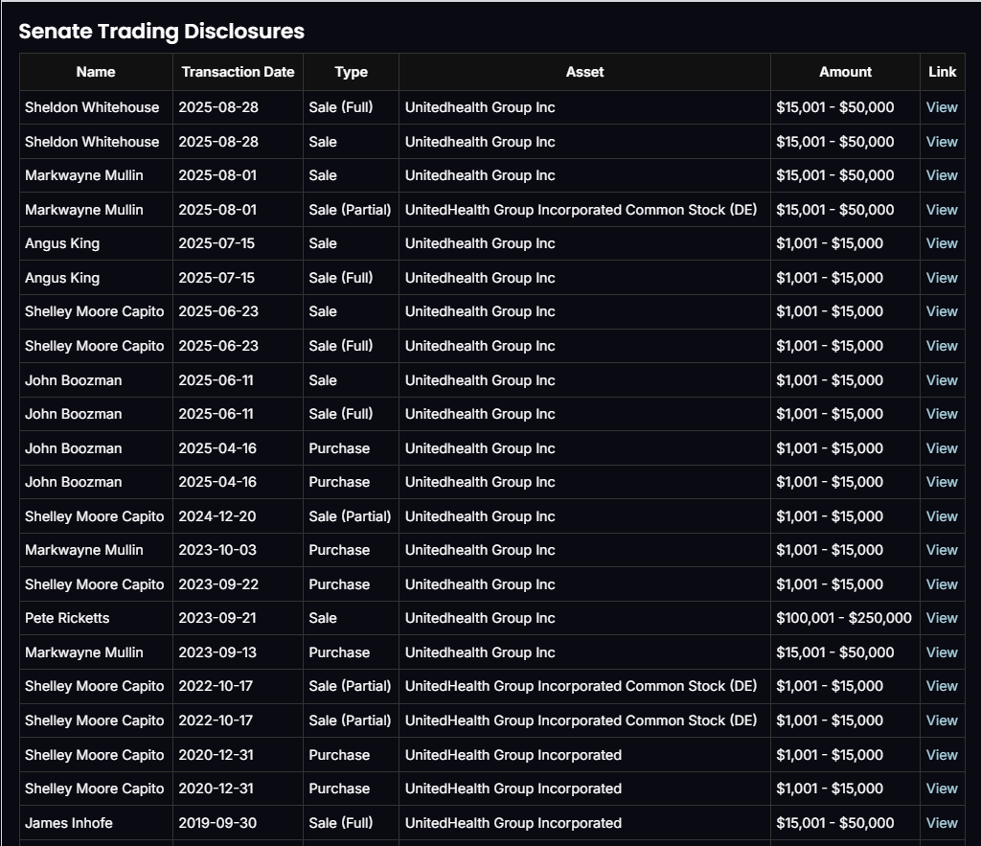View Markwayne Mullin's Sale (Partial) disclosure
Viewport: 981px width, 846px height.
(x=941, y=210)
